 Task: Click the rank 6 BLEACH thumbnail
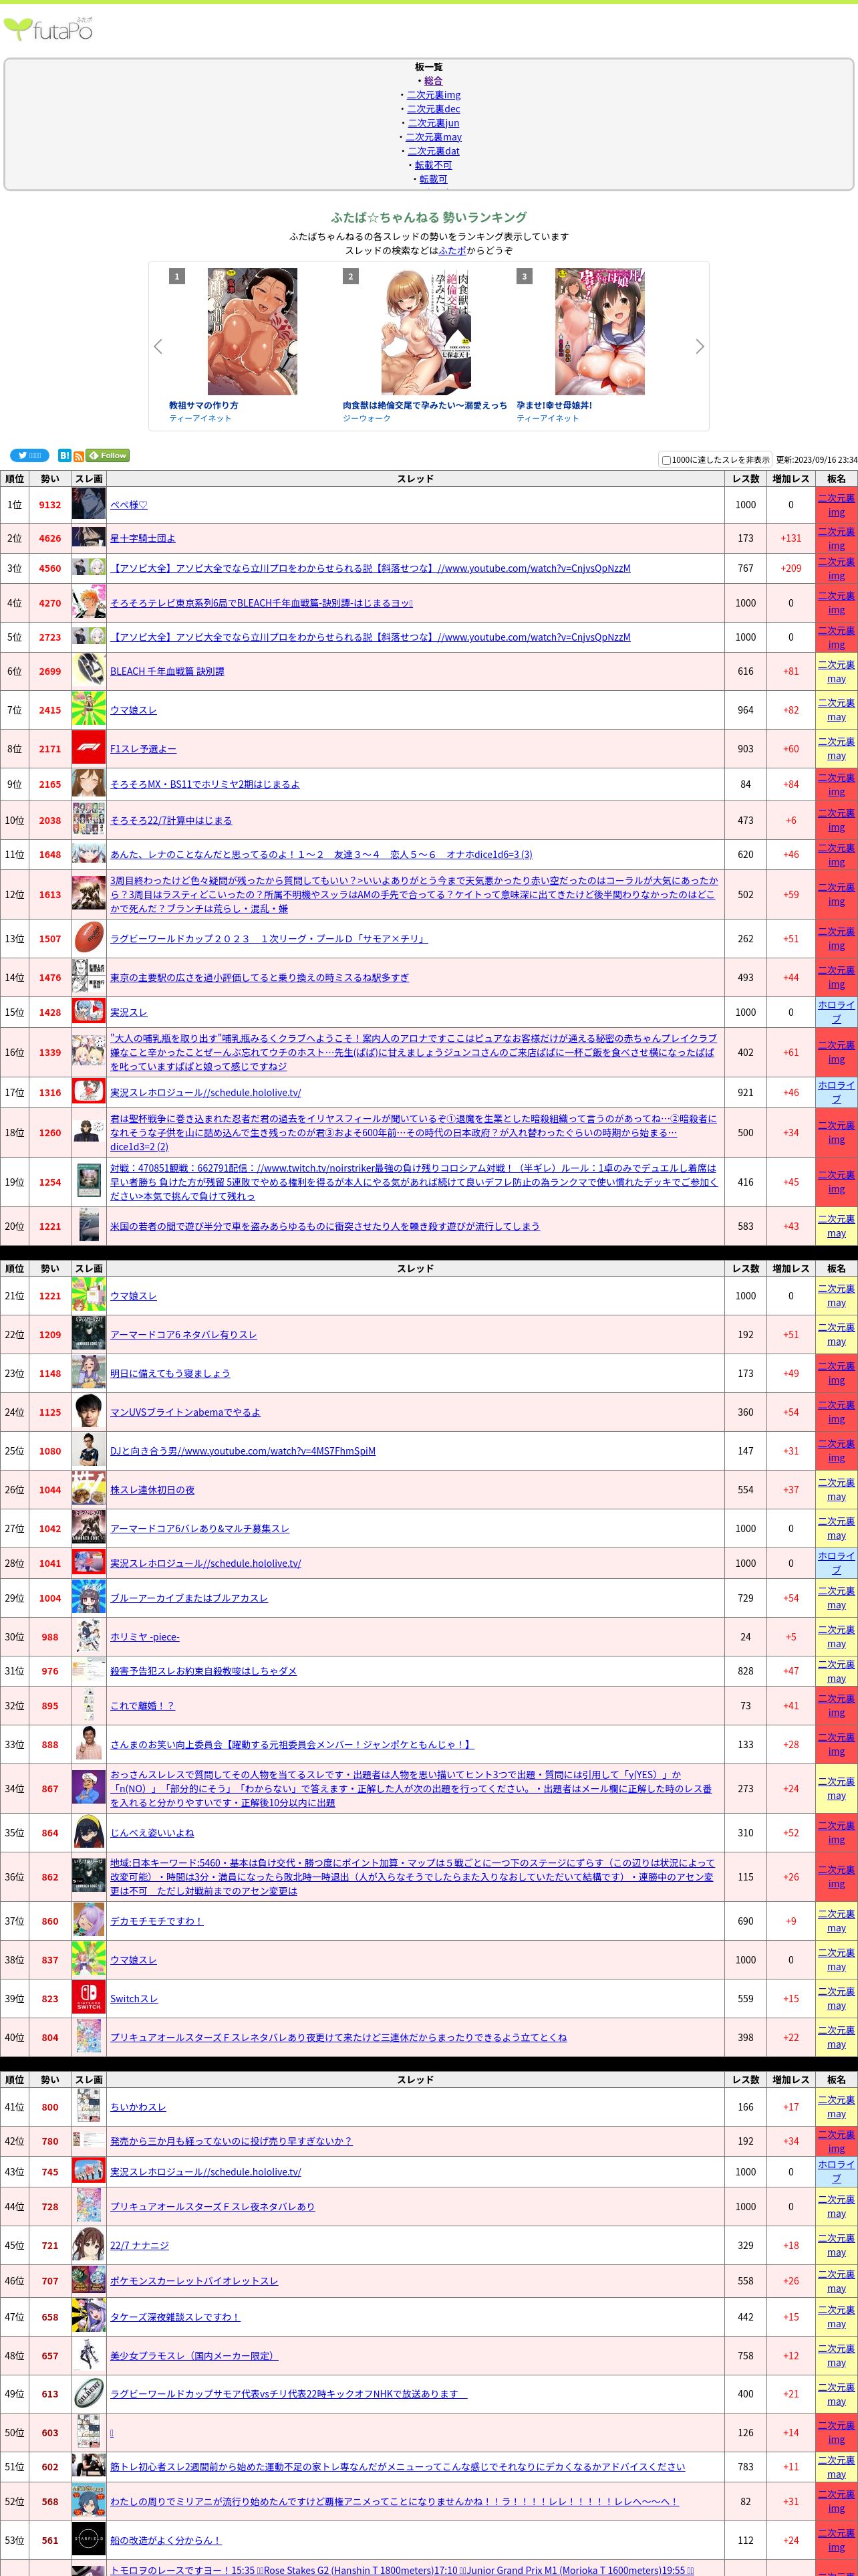pos(89,671)
